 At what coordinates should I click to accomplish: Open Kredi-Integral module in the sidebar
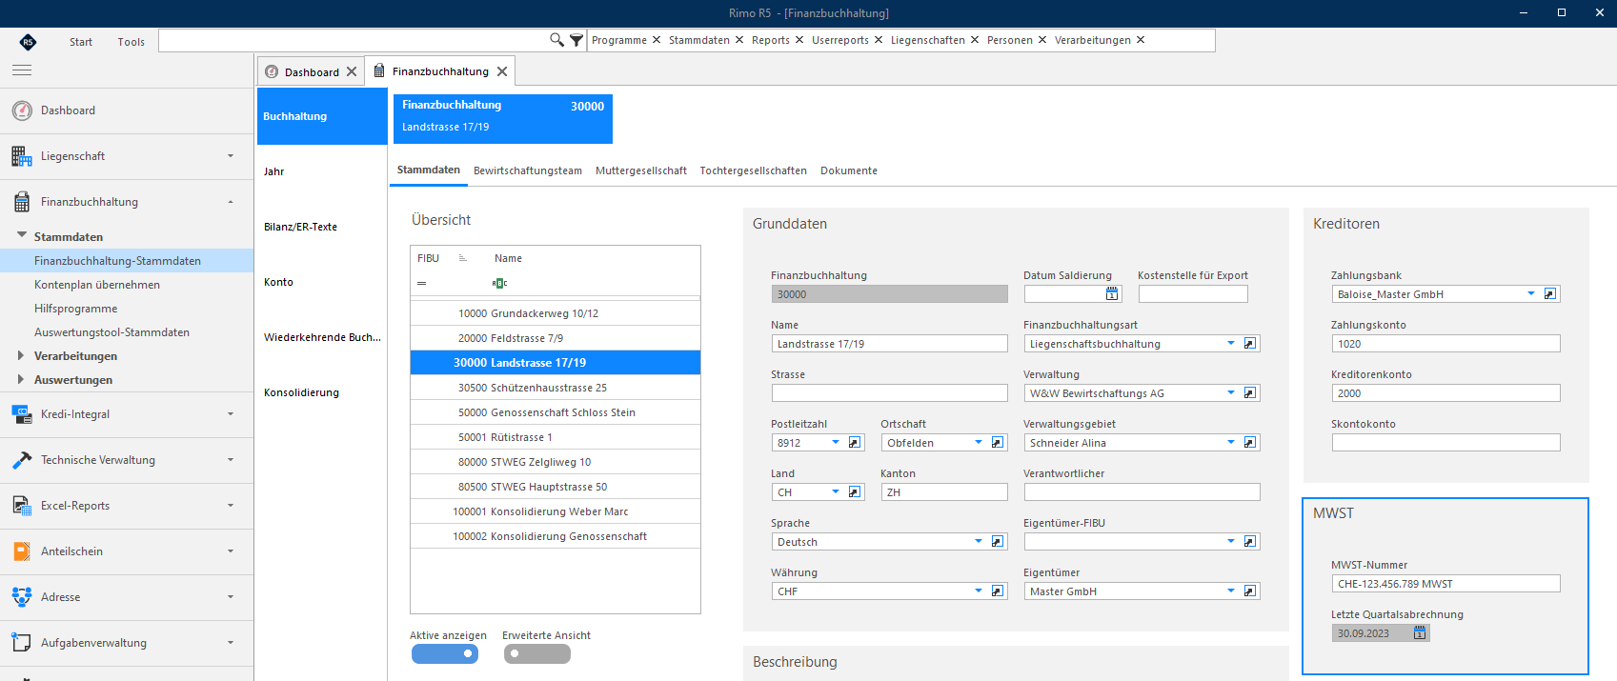coord(127,414)
